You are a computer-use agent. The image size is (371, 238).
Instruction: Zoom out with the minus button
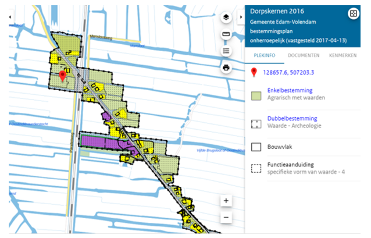coord(226,218)
